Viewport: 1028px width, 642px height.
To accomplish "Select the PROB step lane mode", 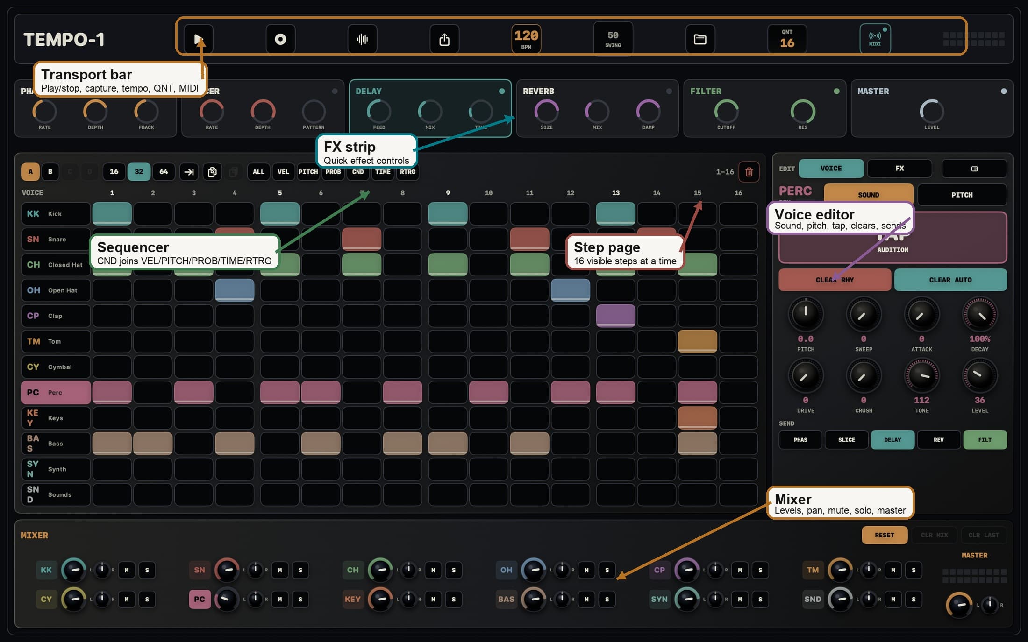I will tap(333, 172).
